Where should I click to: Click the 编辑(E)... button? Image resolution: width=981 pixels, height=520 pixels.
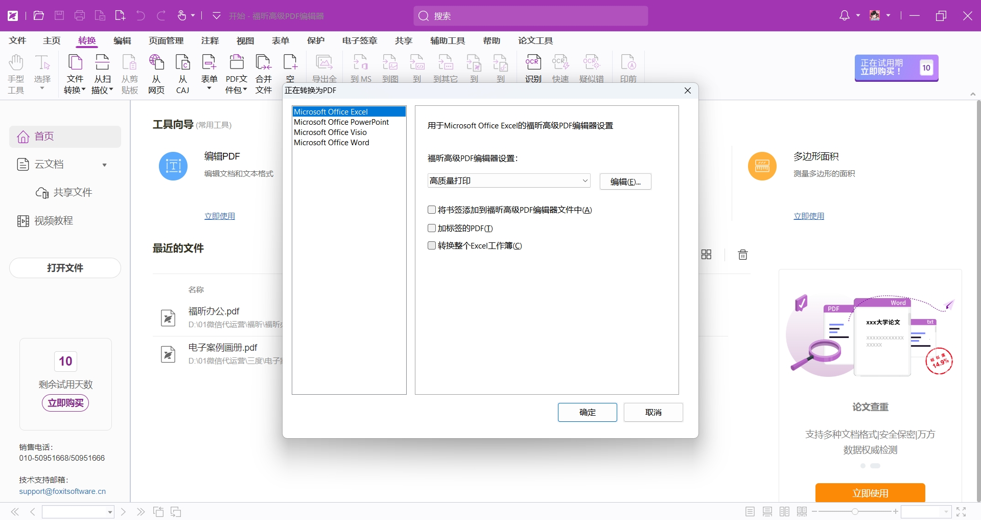[x=625, y=182]
